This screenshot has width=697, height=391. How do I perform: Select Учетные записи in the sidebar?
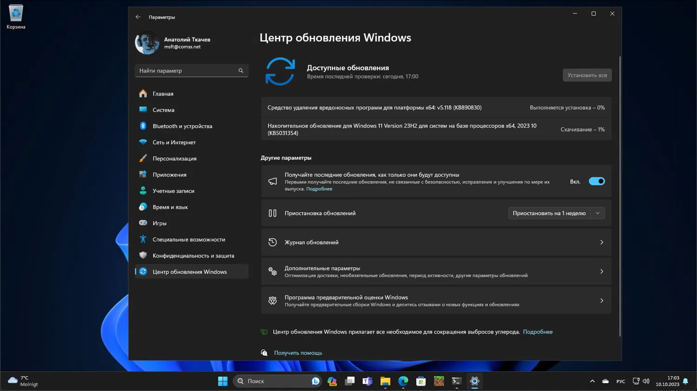191,191
